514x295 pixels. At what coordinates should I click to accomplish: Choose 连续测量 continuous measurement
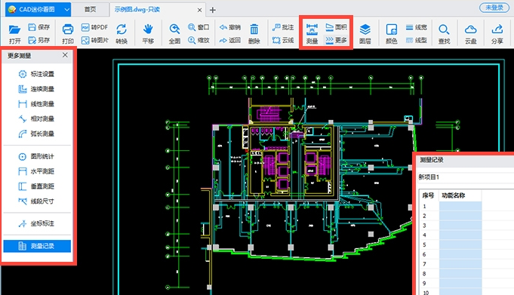coord(36,89)
